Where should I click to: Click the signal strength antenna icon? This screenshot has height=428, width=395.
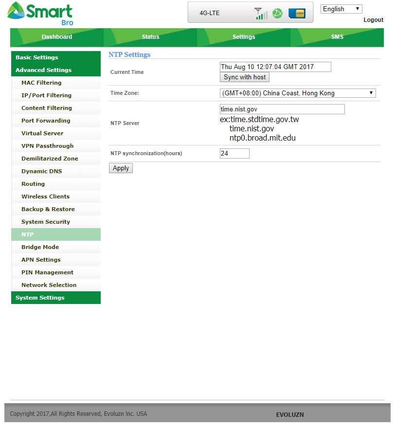coord(261,14)
